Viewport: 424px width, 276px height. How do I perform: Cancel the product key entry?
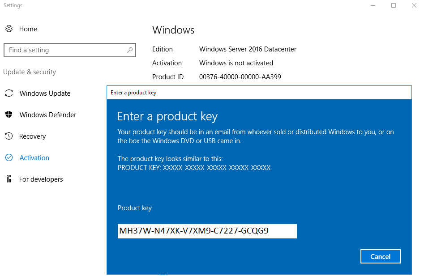click(x=380, y=256)
